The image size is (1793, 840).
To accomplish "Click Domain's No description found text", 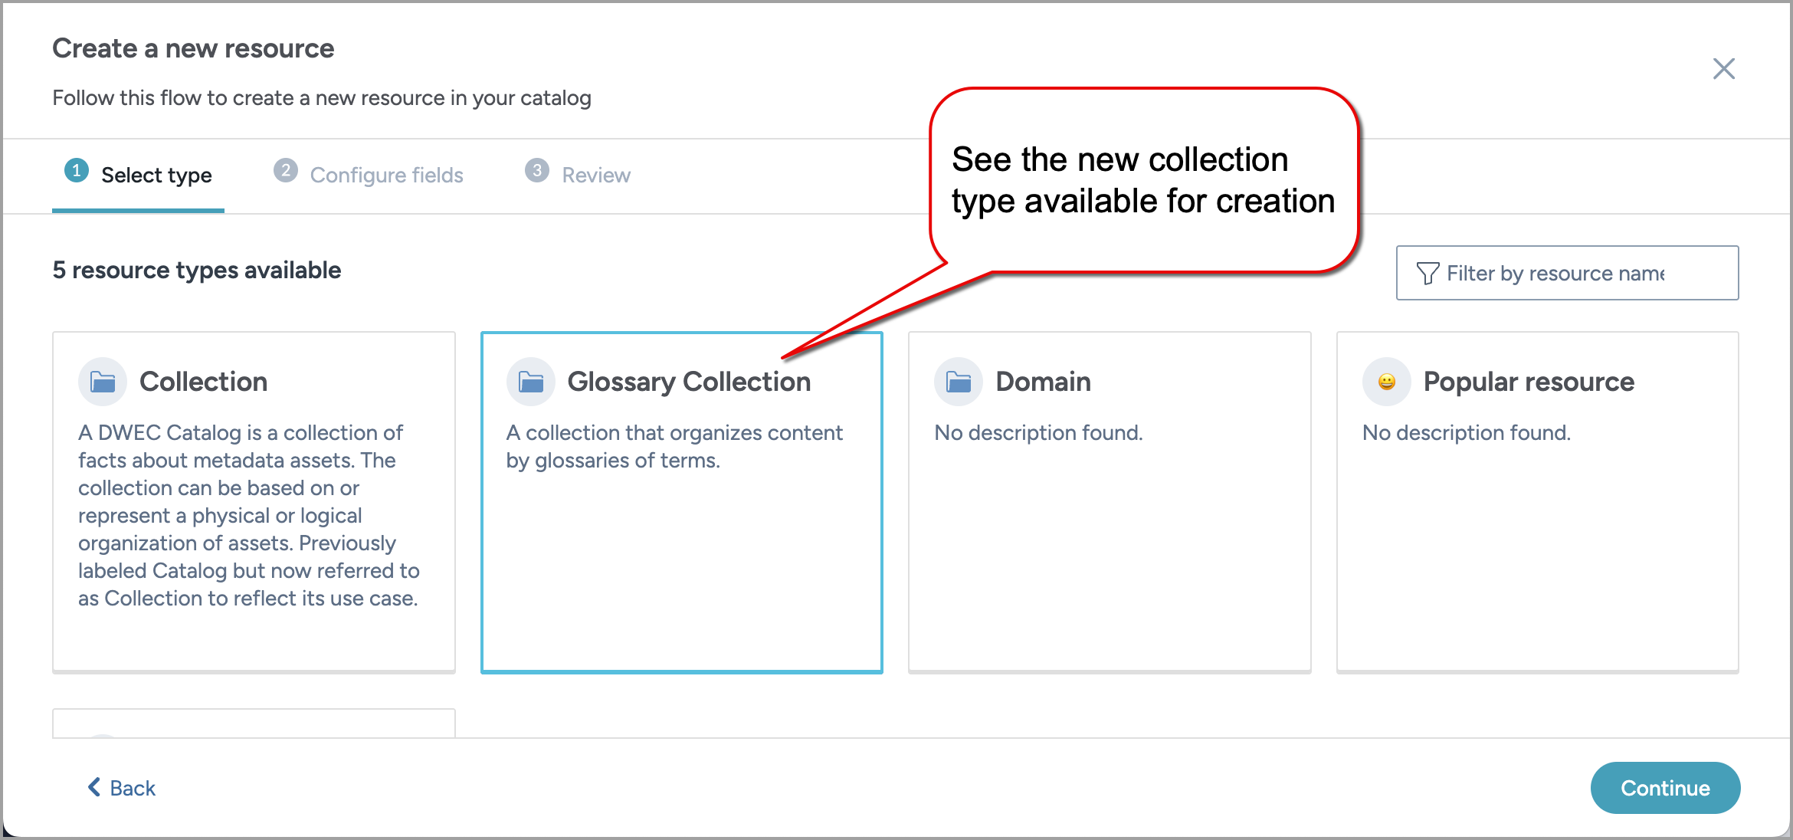I will (x=1038, y=433).
